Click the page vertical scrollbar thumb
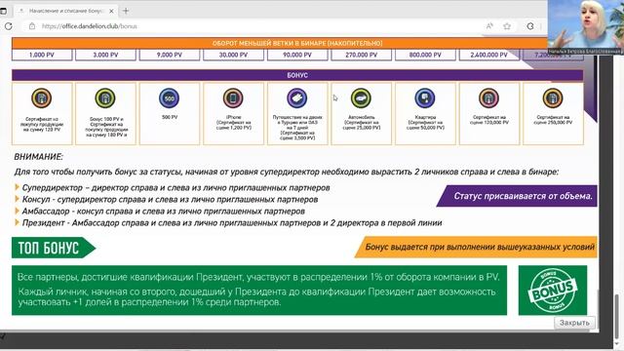The width and height of the screenshot is (624, 351). point(617,316)
